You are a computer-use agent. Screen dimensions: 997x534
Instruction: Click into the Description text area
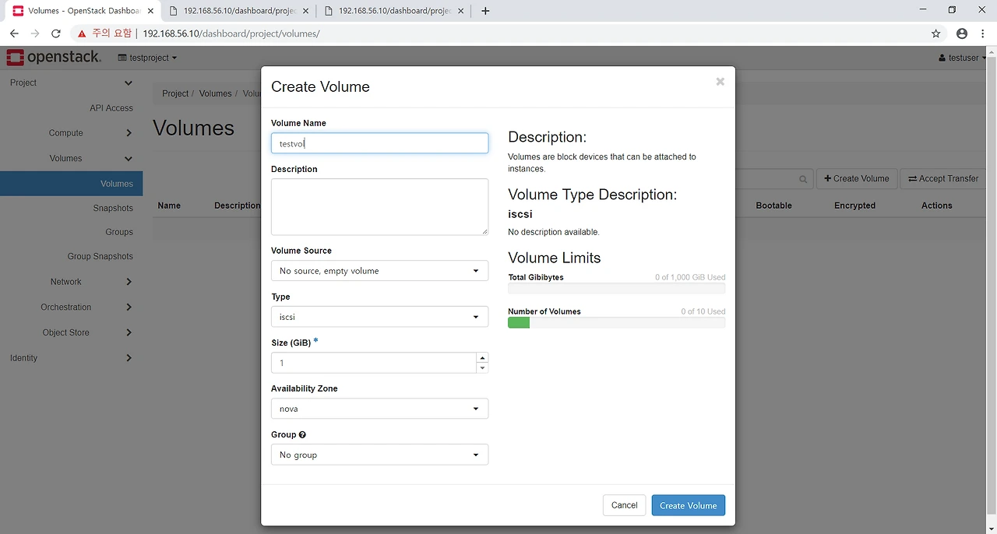(x=379, y=206)
